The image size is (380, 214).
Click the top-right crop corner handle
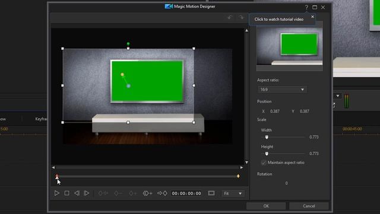click(x=194, y=49)
